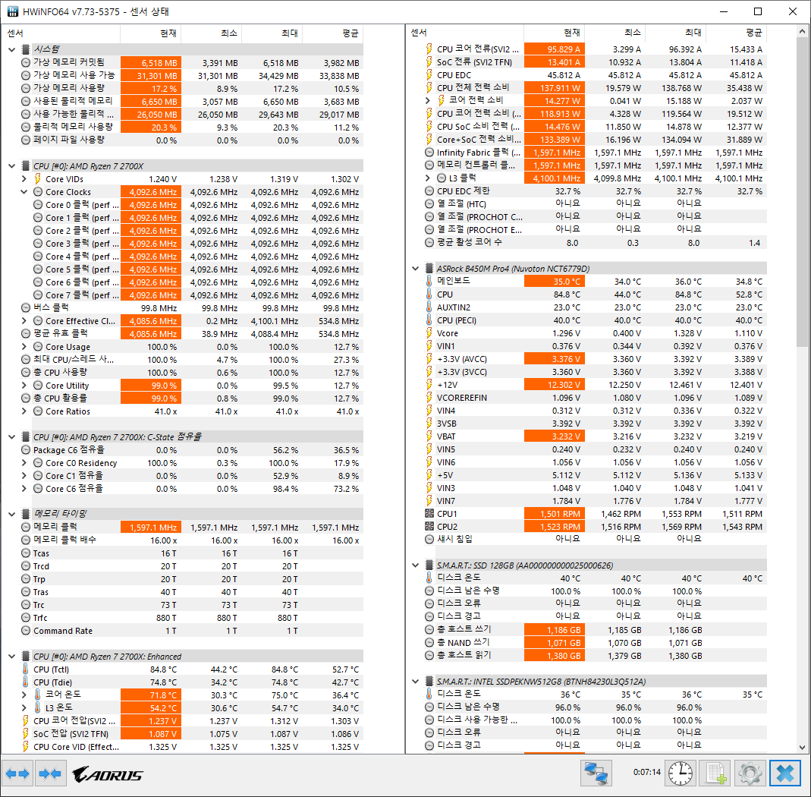Image resolution: width=811 pixels, height=797 pixels.
Task: Click the ASRock B450M Pro4 chip icon
Action: [x=429, y=269]
